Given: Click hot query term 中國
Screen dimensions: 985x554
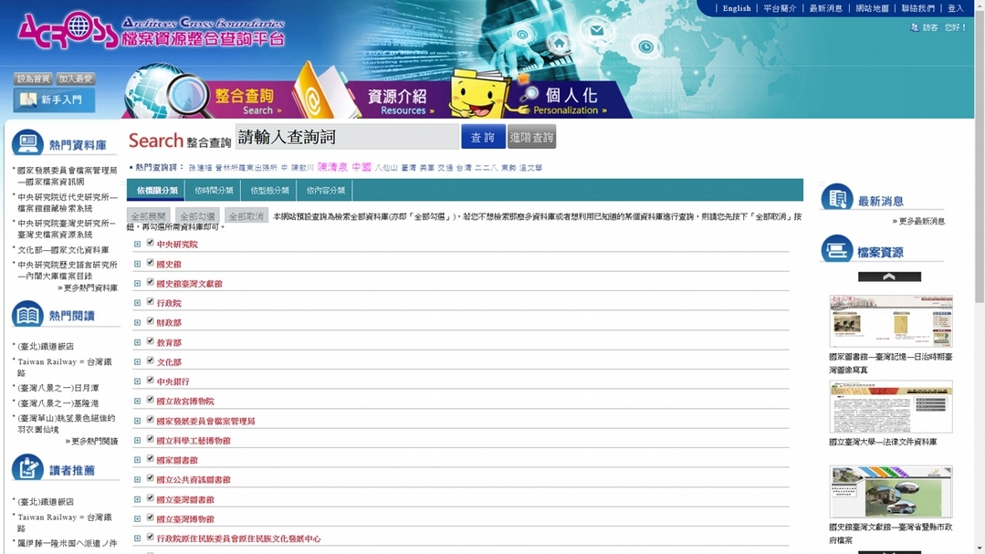Looking at the screenshot, I should point(362,167).
